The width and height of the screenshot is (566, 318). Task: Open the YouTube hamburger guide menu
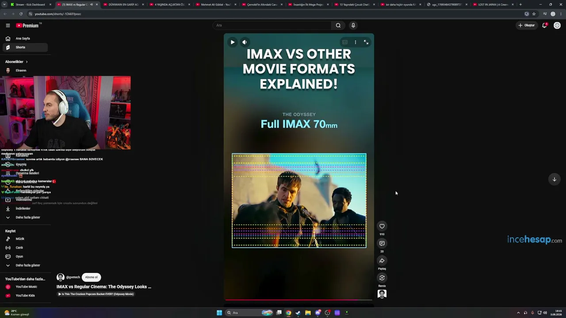8,26
